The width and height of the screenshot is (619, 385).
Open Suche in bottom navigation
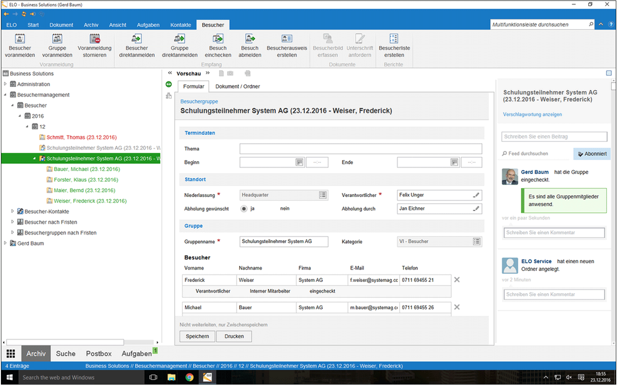[x=66, y=354]
